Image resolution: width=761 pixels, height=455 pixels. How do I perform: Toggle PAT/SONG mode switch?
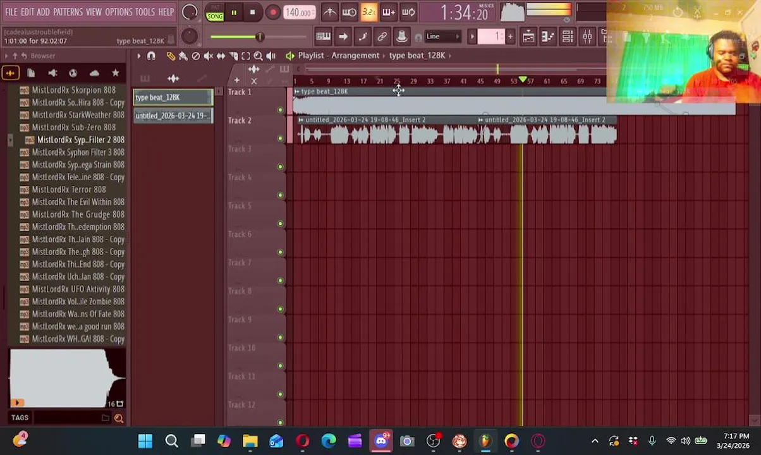(x=215, y=13)
